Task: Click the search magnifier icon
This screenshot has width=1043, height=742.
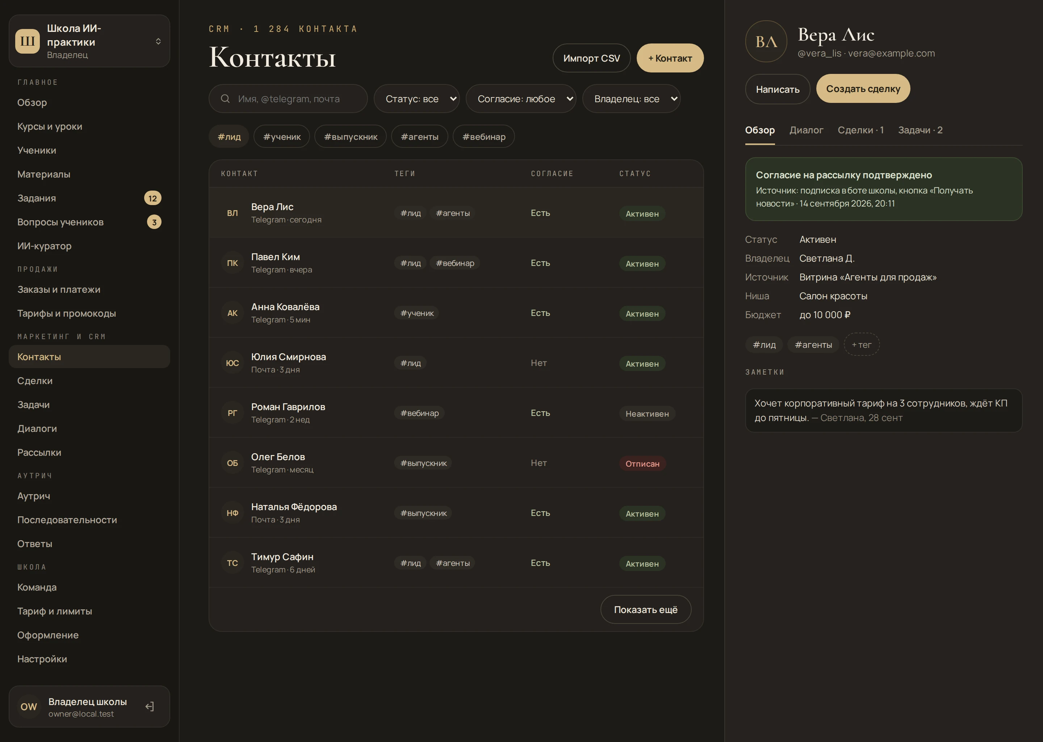Action: click(x=225, y=99)
